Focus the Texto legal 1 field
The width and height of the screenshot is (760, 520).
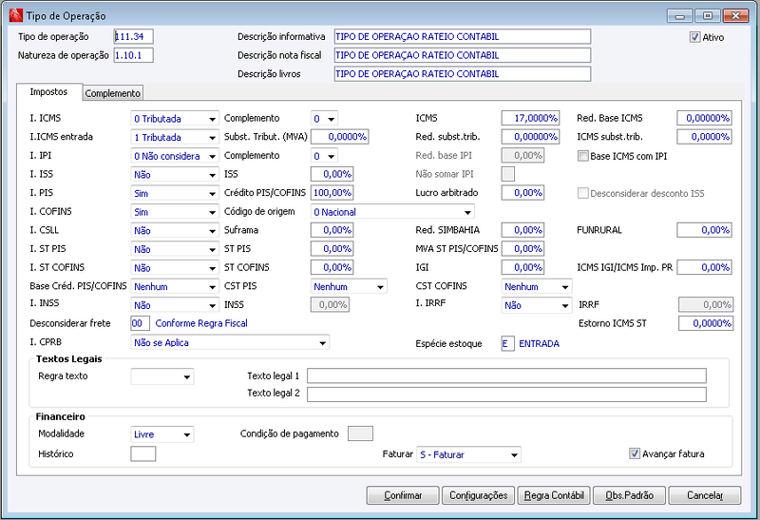(506, 376)
